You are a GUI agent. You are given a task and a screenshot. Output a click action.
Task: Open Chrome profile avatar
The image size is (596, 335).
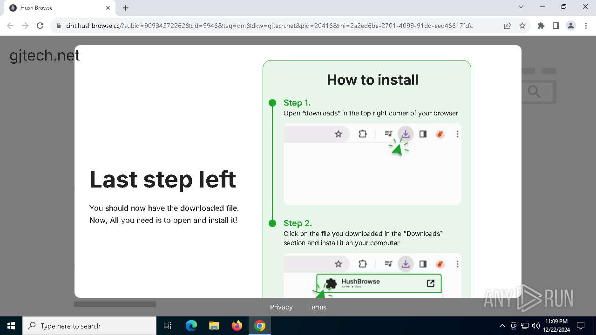click(x=571, y=26)
